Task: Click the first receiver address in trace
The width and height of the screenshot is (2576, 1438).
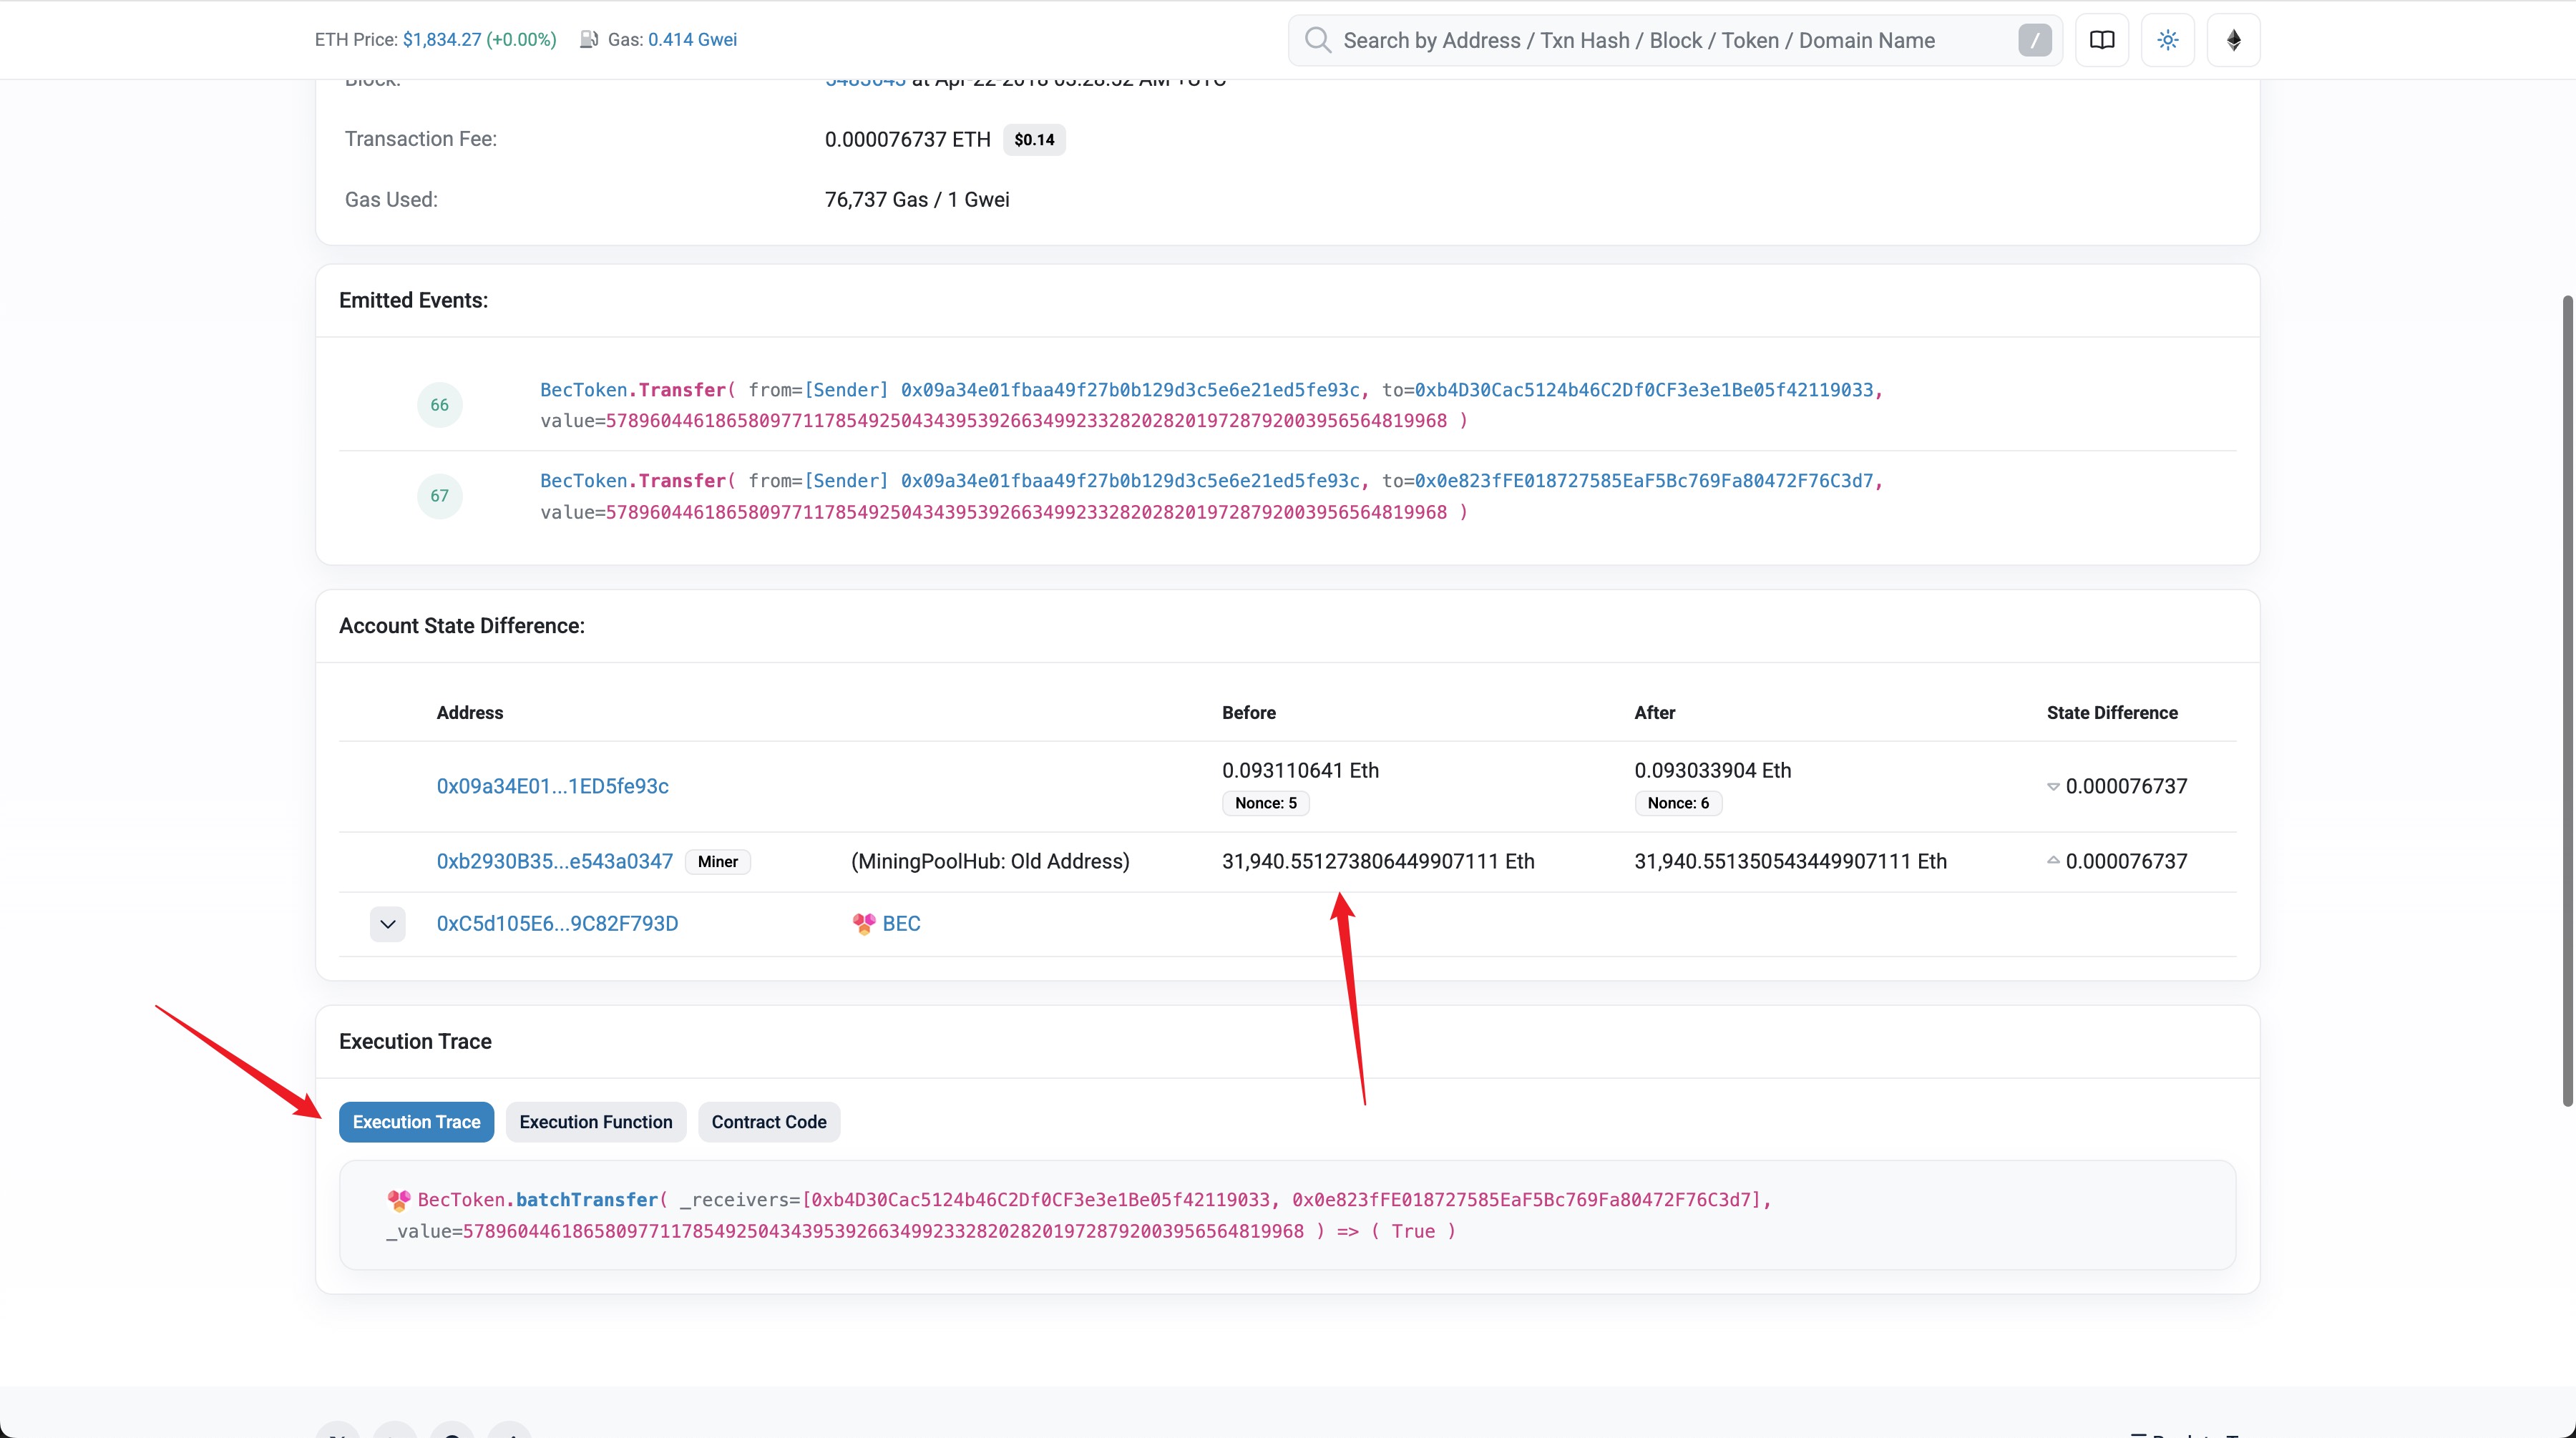Action: pyautogui.click(x=1040, y=1200)
